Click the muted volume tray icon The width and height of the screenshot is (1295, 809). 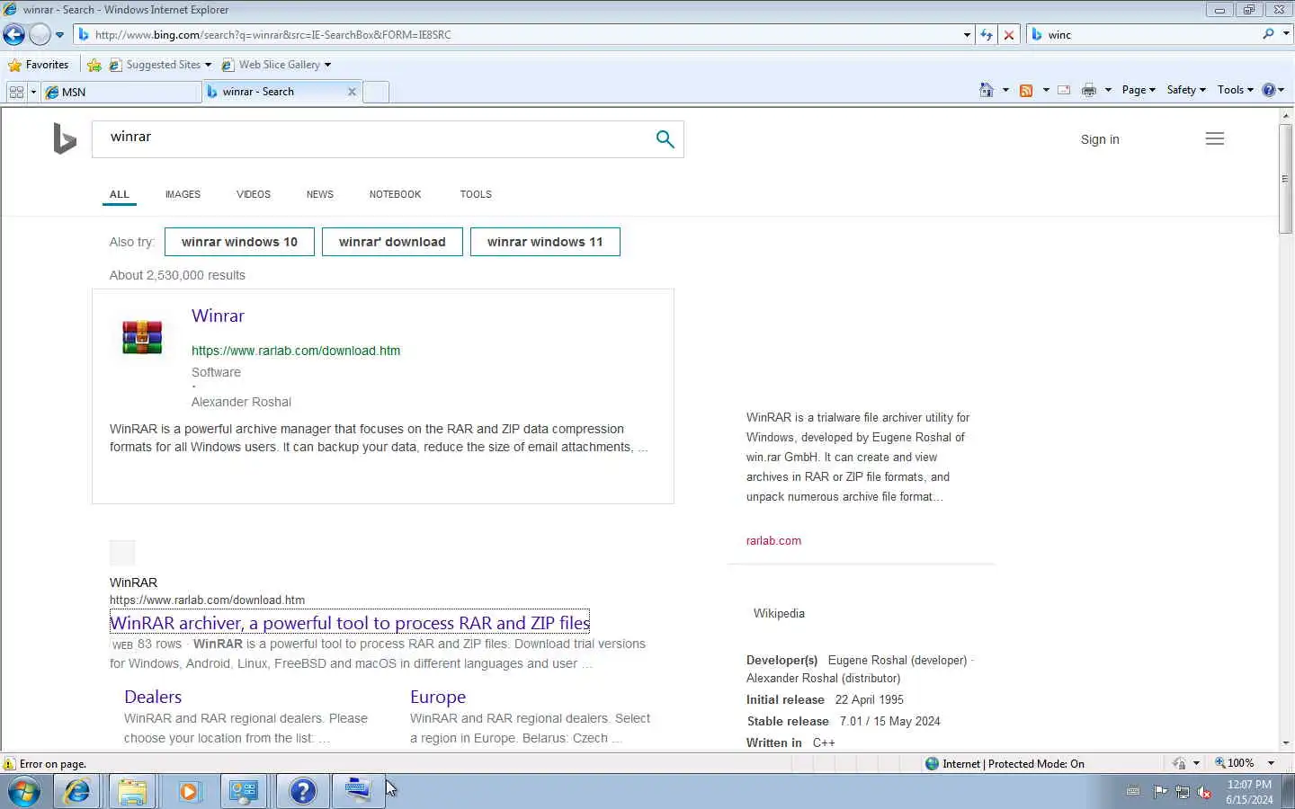point(1204,792)
